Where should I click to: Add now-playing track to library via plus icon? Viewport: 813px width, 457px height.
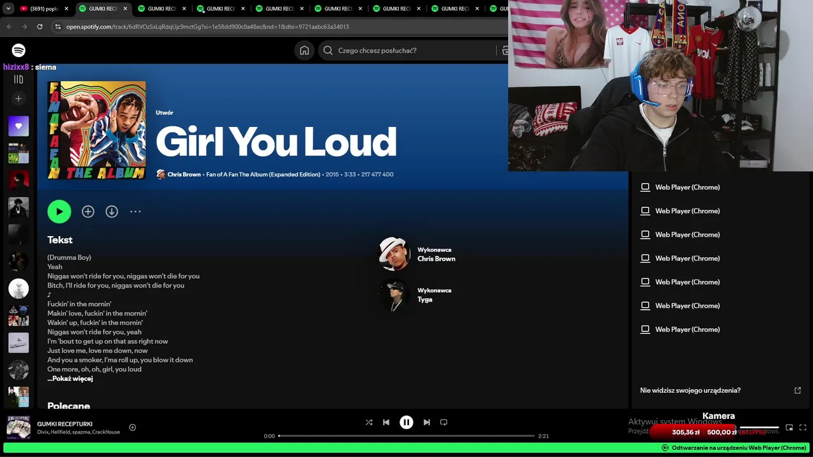(x=133, y=427)
